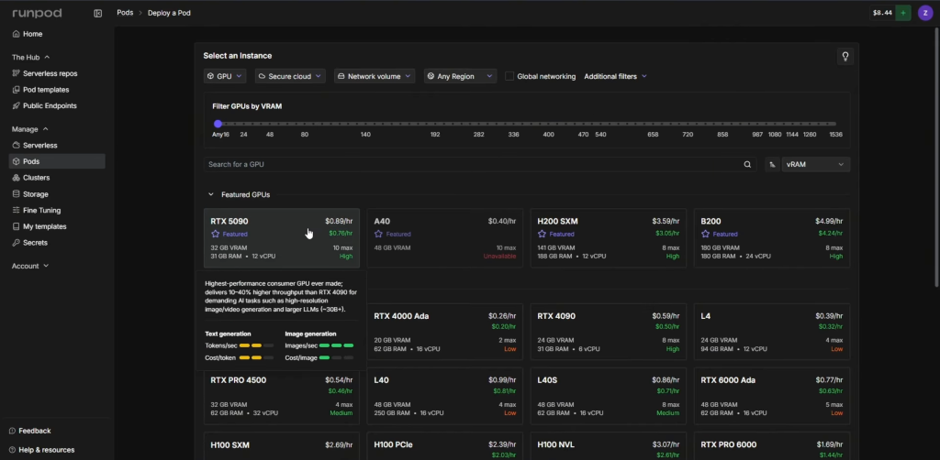Select the B200 GPU card
The width and height of the screenshot is (940, 460).
click(x=772, y=238)
